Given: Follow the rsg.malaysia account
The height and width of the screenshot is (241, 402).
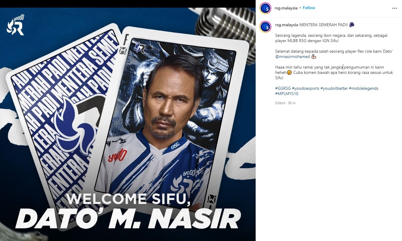Looking at the screenshot, I should click(309, 8).
